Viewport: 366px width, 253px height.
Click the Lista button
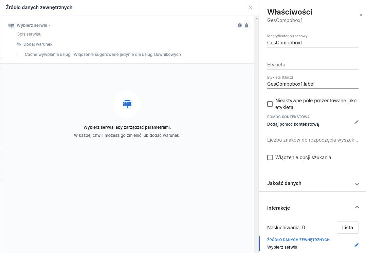(347, 228)
